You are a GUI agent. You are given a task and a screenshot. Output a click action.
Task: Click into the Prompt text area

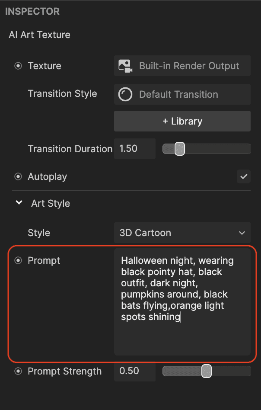tap(182, 302)
